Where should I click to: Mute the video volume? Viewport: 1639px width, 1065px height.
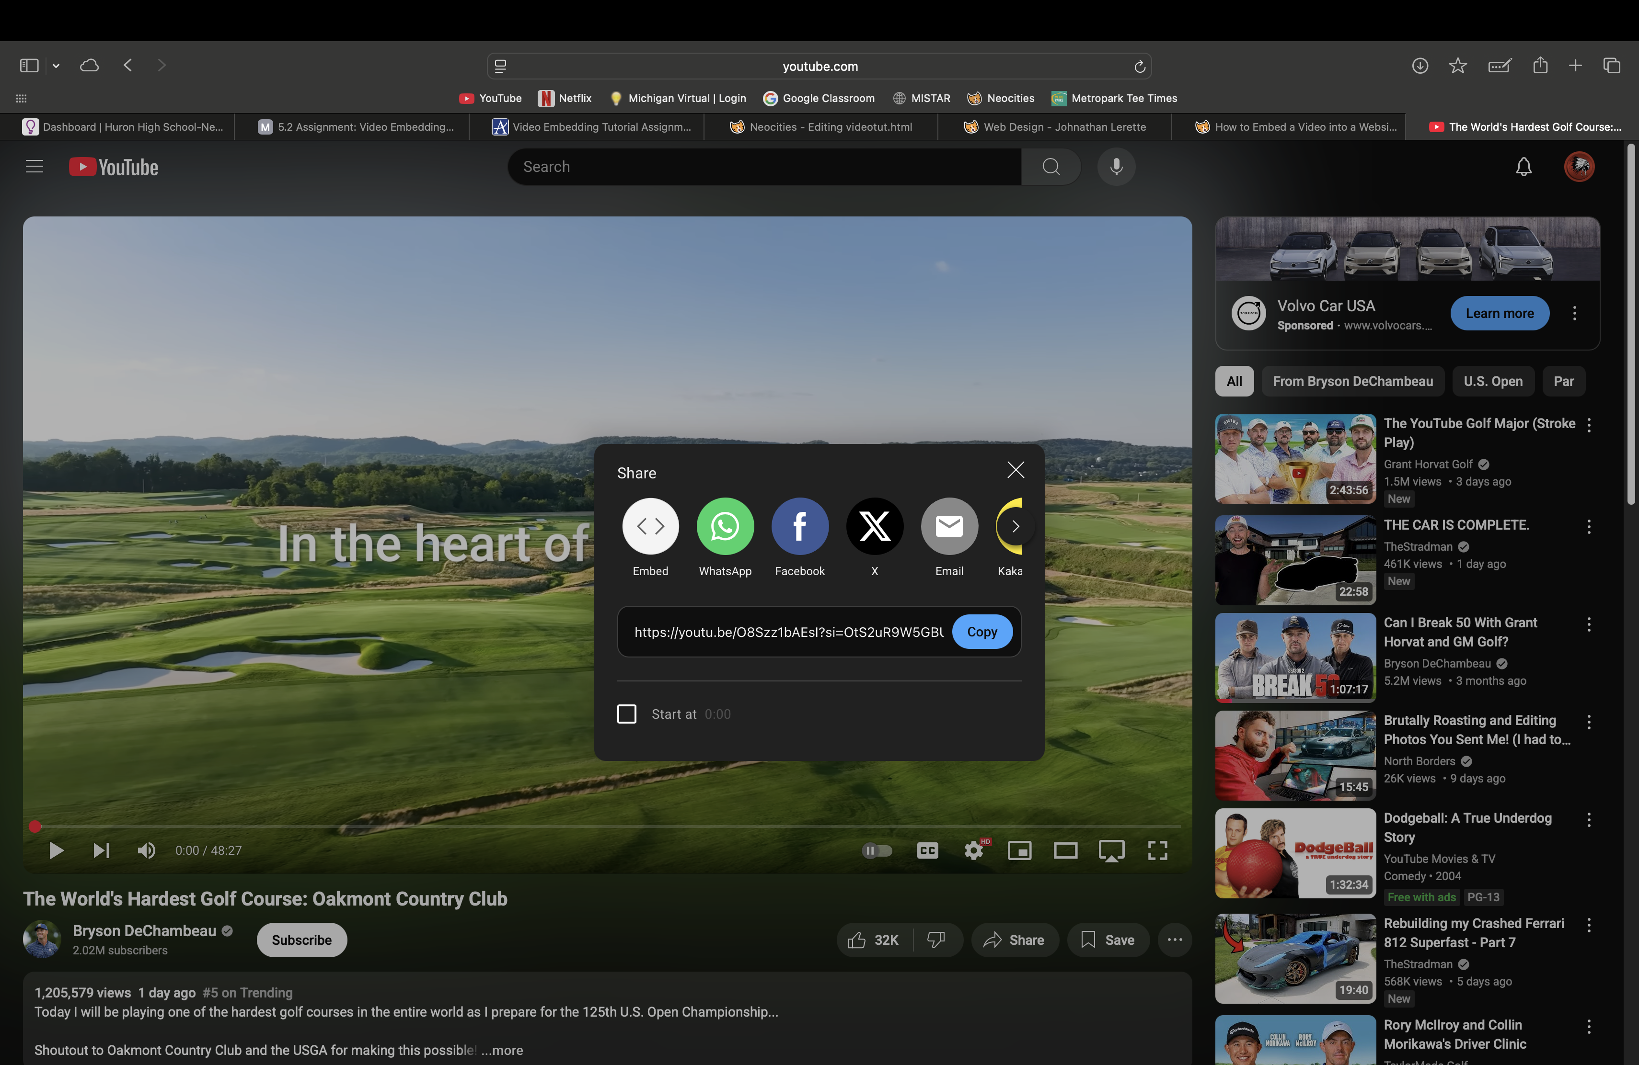point(146,851)
